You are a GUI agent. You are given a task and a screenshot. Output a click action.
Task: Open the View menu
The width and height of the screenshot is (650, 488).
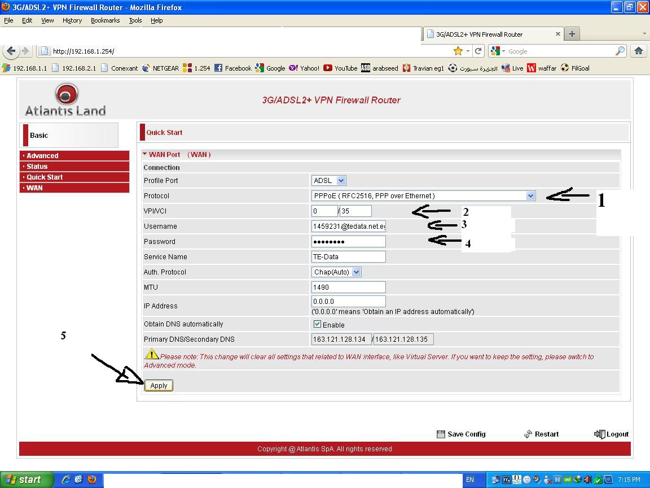(47, 20)
